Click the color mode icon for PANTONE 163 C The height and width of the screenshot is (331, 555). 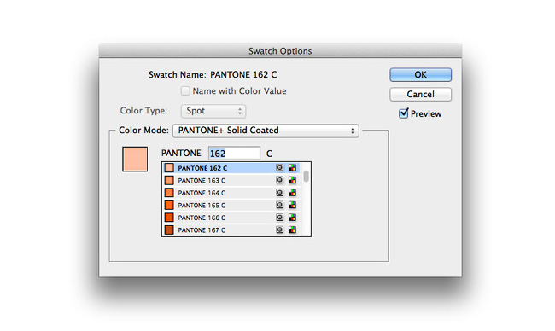tap(292, 180)
